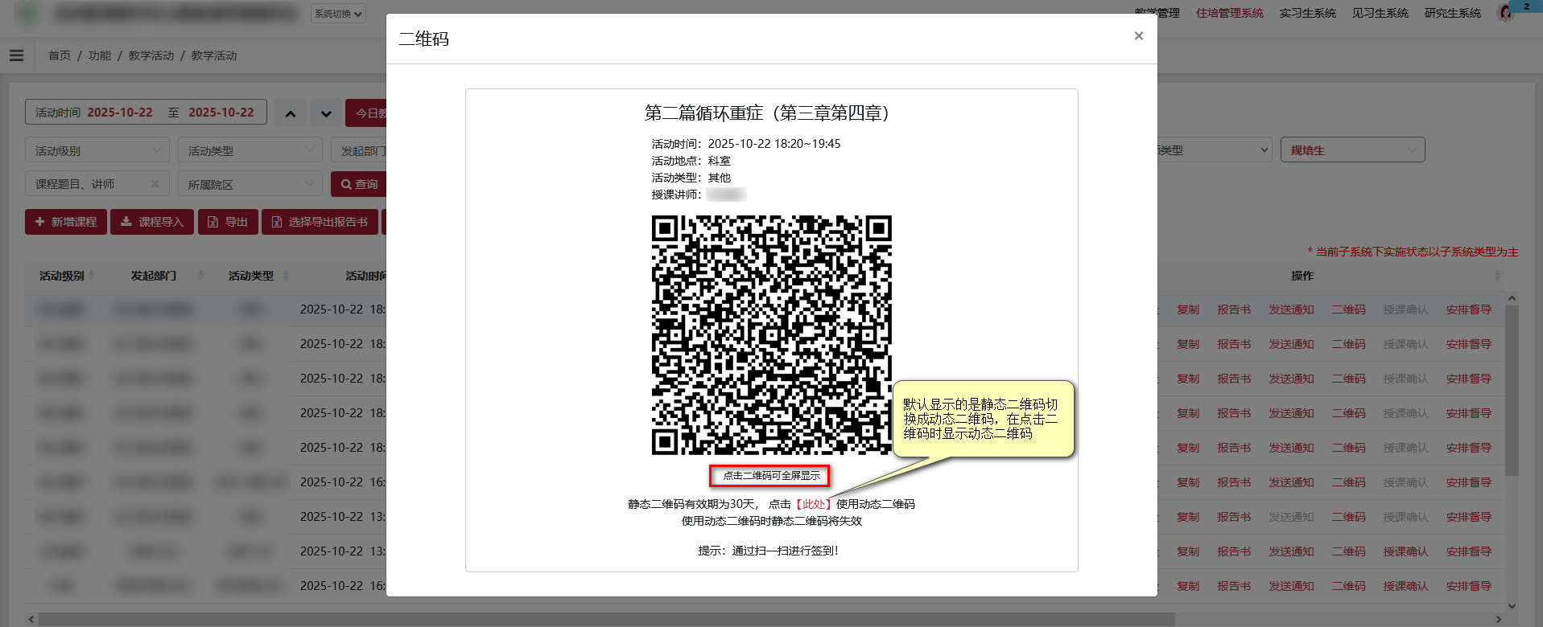Switch to 实习生系统 tab
Viewport: 1543px width, 627px height.
click(x=1307, y=13)
